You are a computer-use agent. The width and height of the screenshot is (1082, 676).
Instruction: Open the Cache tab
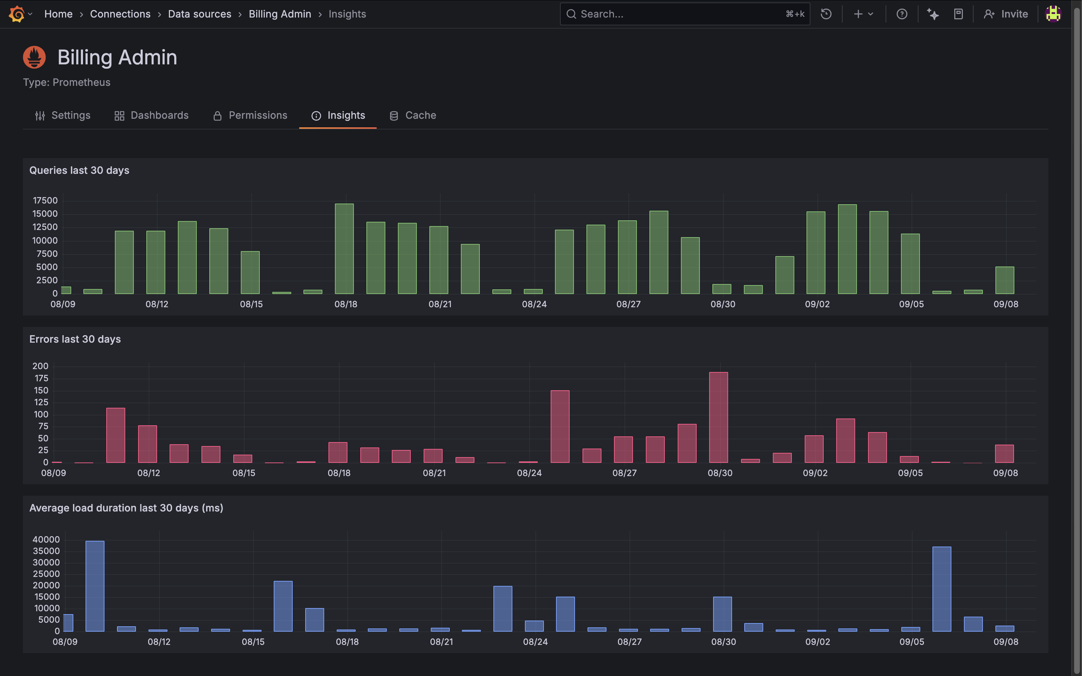pyautogui.click(x=413, y=115)
